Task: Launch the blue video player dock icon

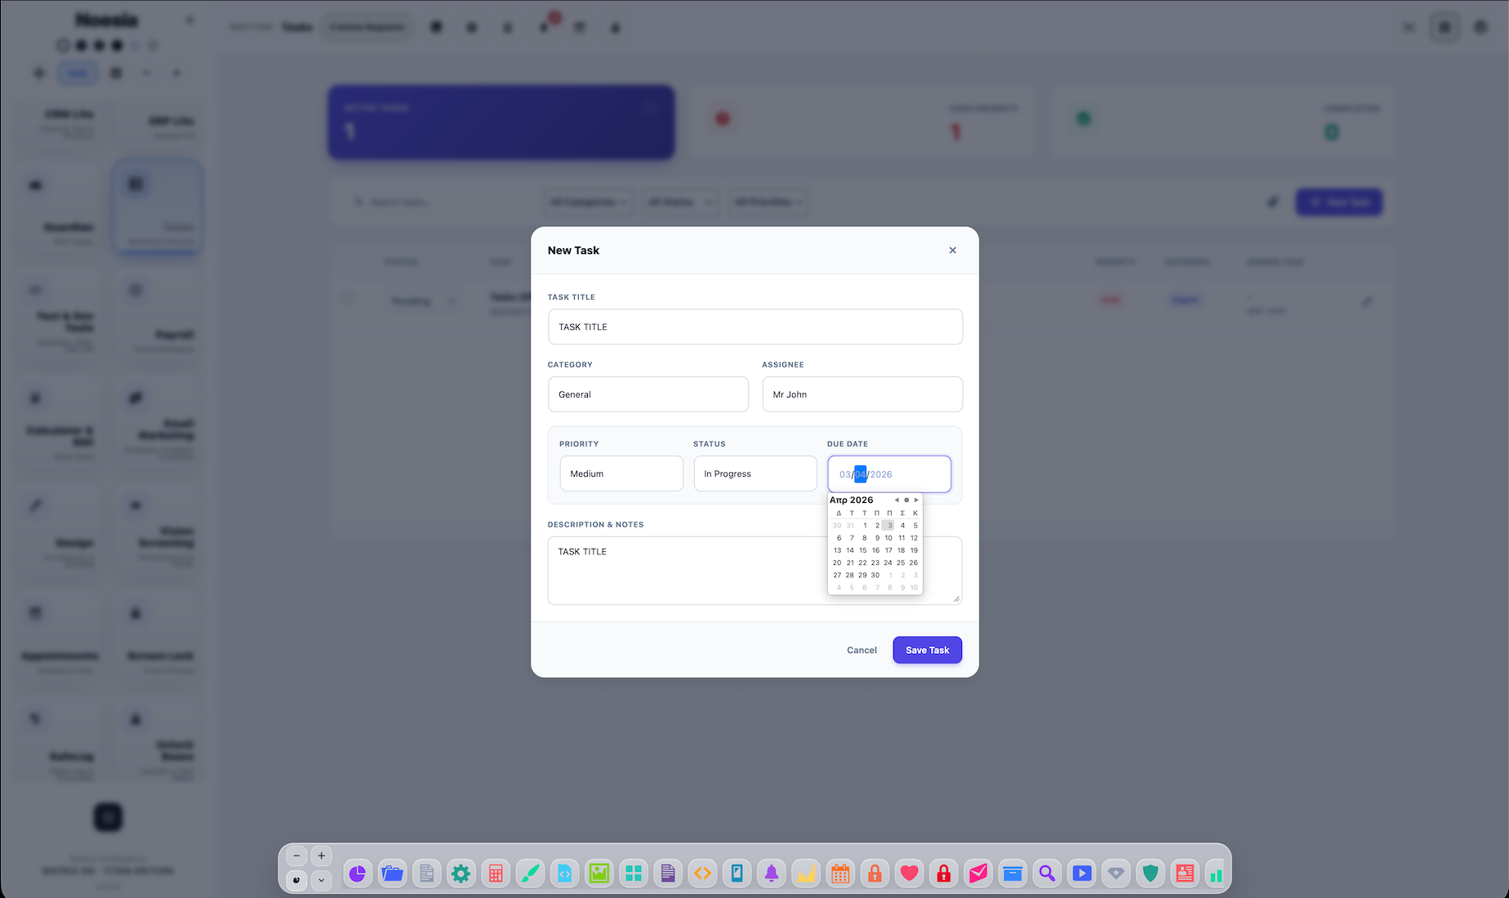Action: pos(1082,874)
